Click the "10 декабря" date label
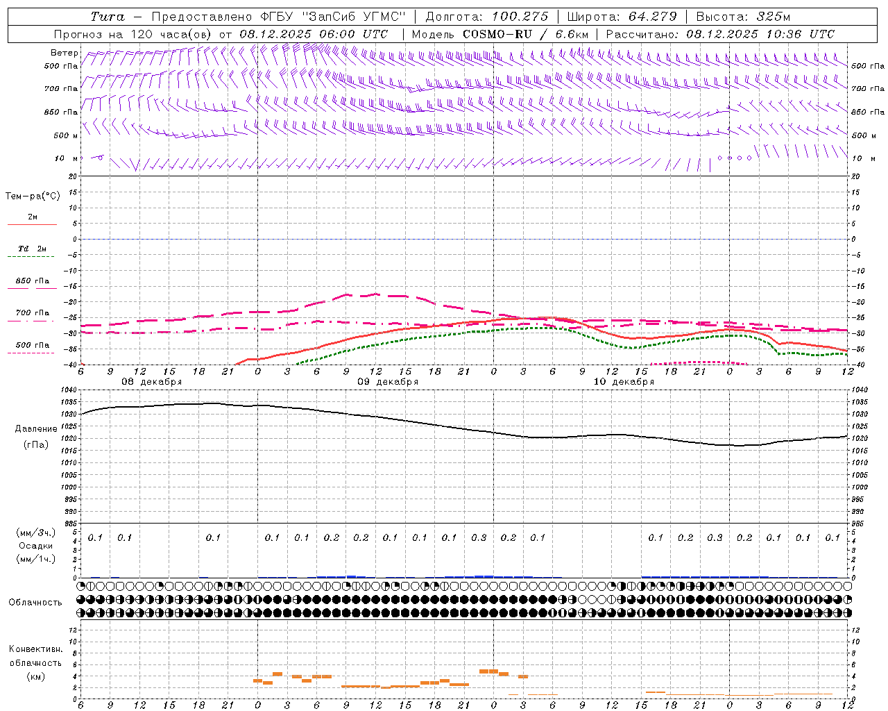 (624, 382)
